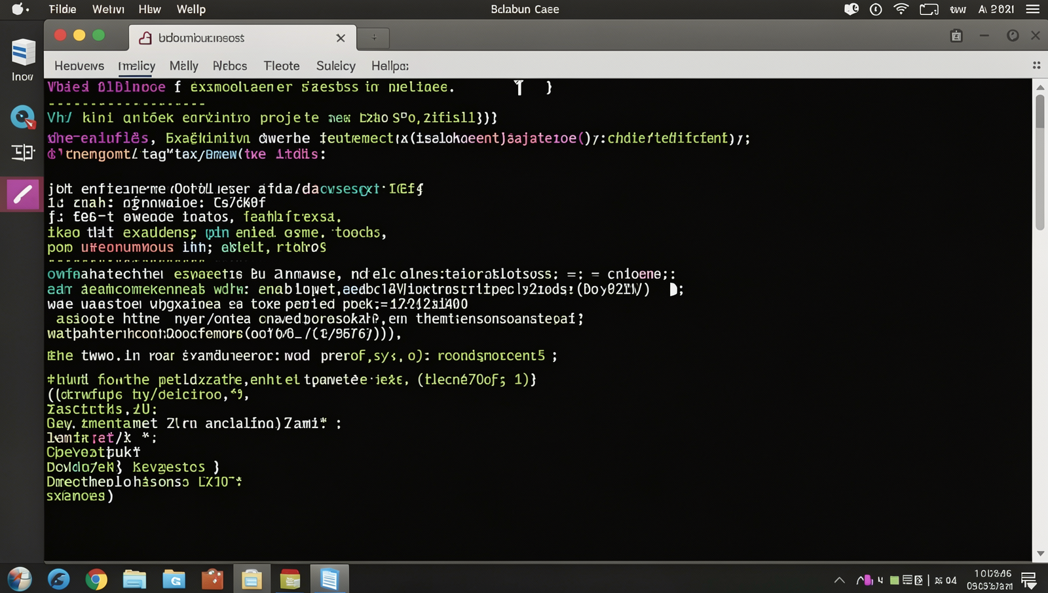Click the screen mirroring icon in menu bar
Viewport: 1048px width, 593px height.
[929, 9]
